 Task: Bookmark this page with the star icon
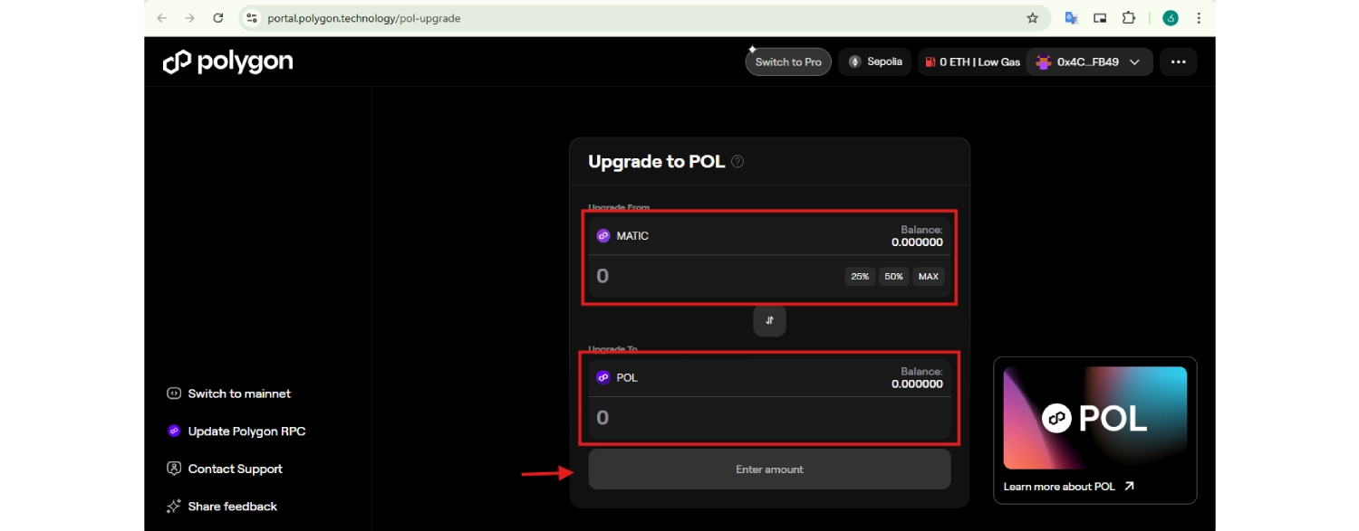(1032, 18)
